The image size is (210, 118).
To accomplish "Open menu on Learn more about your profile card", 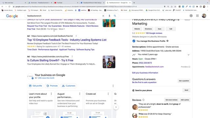I will pyautogui.click(x=51, y=94).
